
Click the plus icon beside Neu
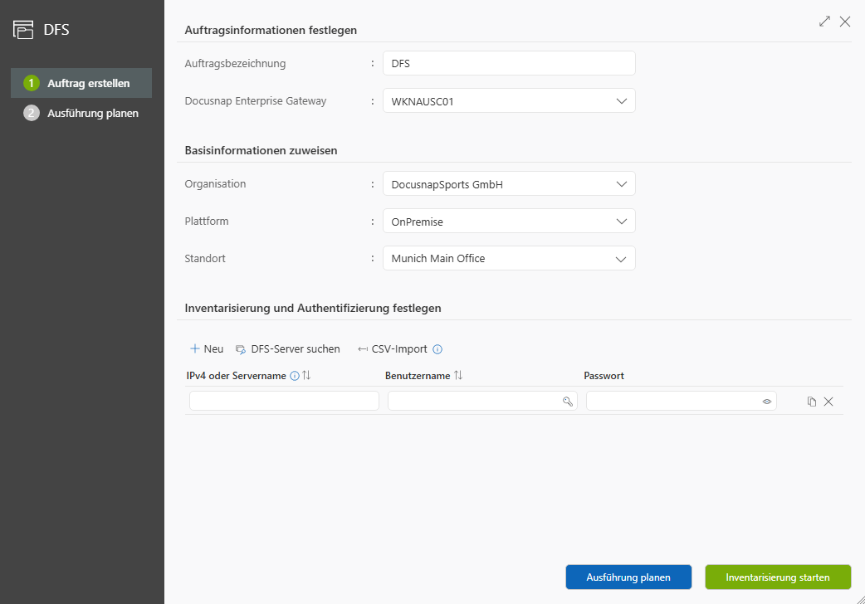pos(195,348)
